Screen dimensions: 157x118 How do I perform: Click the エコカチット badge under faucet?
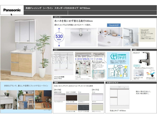click(137, 66)
